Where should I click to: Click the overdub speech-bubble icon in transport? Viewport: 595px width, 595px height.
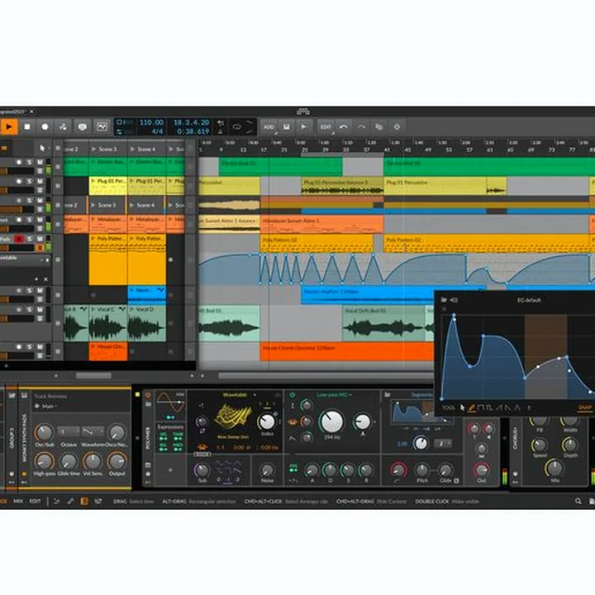point(83,126)
